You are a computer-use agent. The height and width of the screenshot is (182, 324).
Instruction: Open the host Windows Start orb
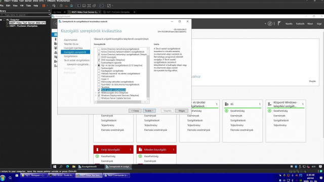tap(3, 177)
